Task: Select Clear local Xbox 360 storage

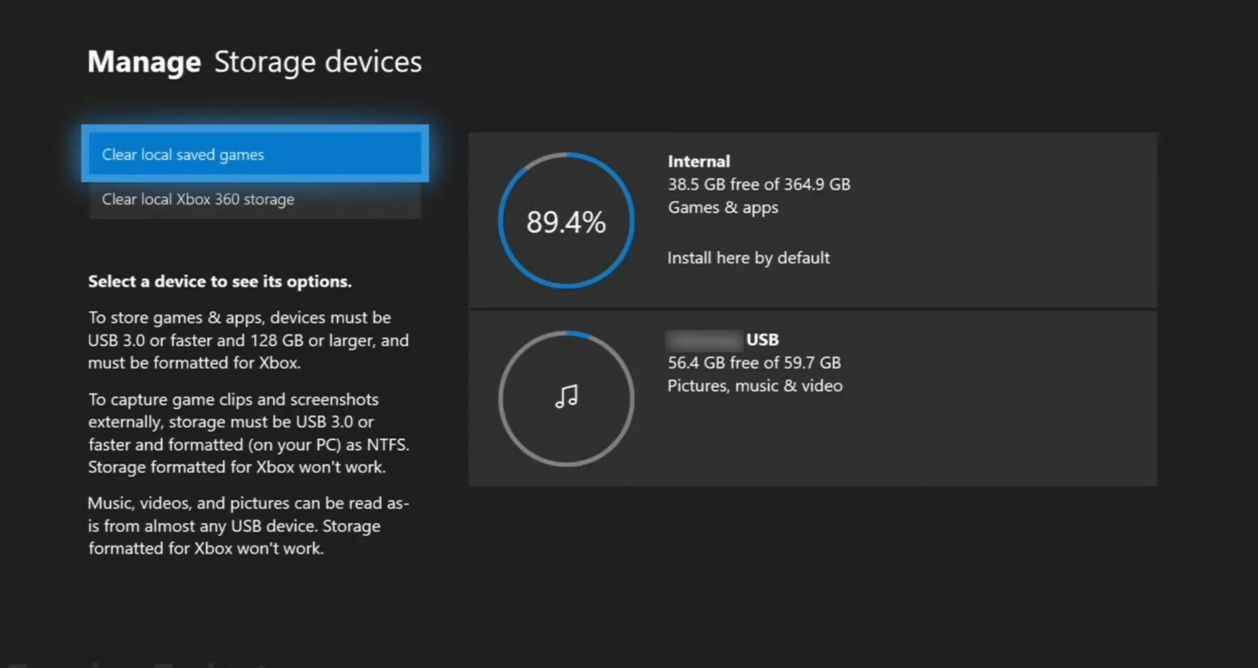Action: [255, 199]
